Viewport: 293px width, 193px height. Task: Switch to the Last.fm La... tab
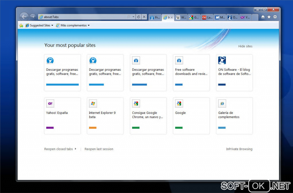coord(207,18)
